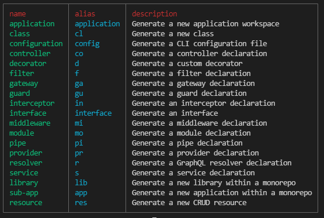Click the 'mo' alias

[79, 133]
